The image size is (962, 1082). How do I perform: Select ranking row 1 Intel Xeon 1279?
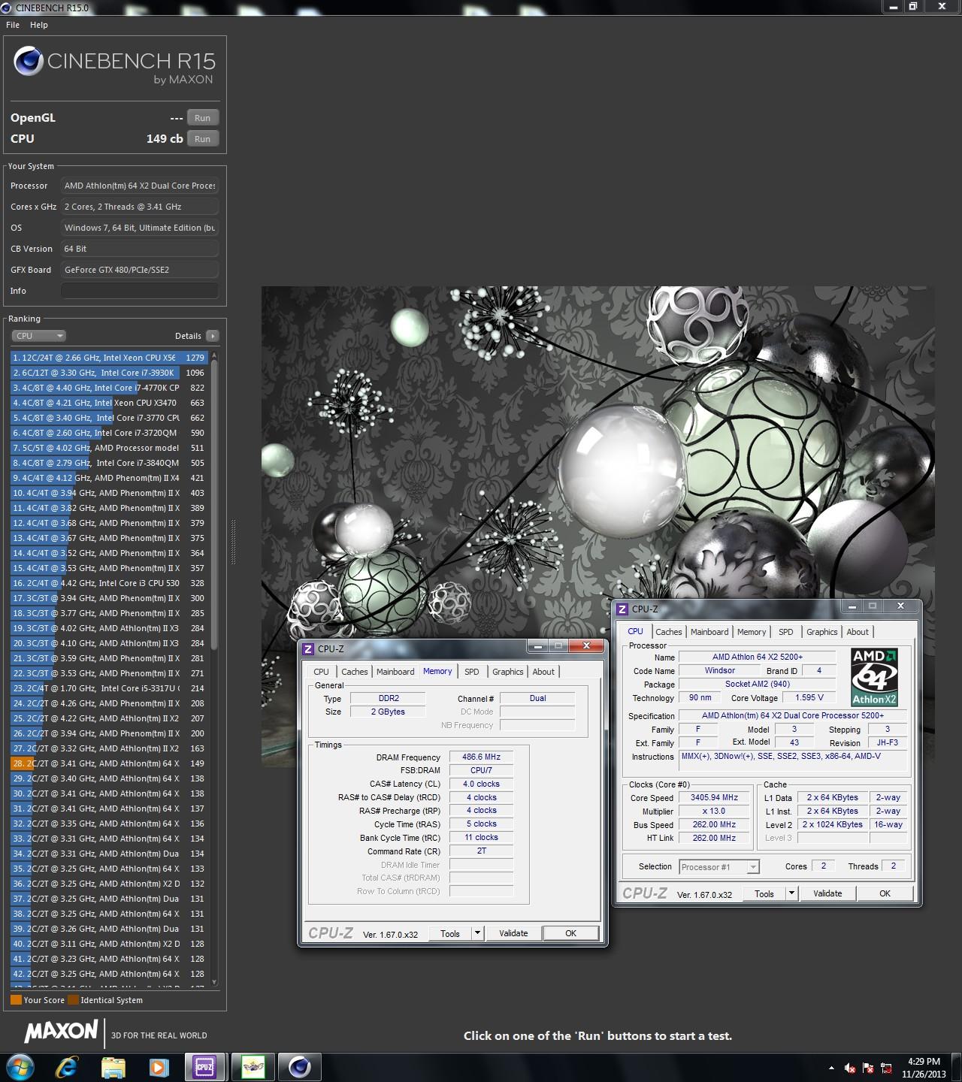[x=109, y=358]
